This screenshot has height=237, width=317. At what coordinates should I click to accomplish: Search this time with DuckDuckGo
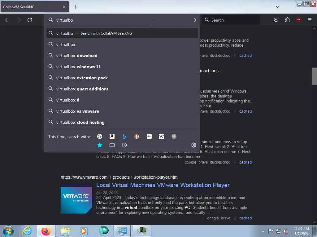pos(137,136)
